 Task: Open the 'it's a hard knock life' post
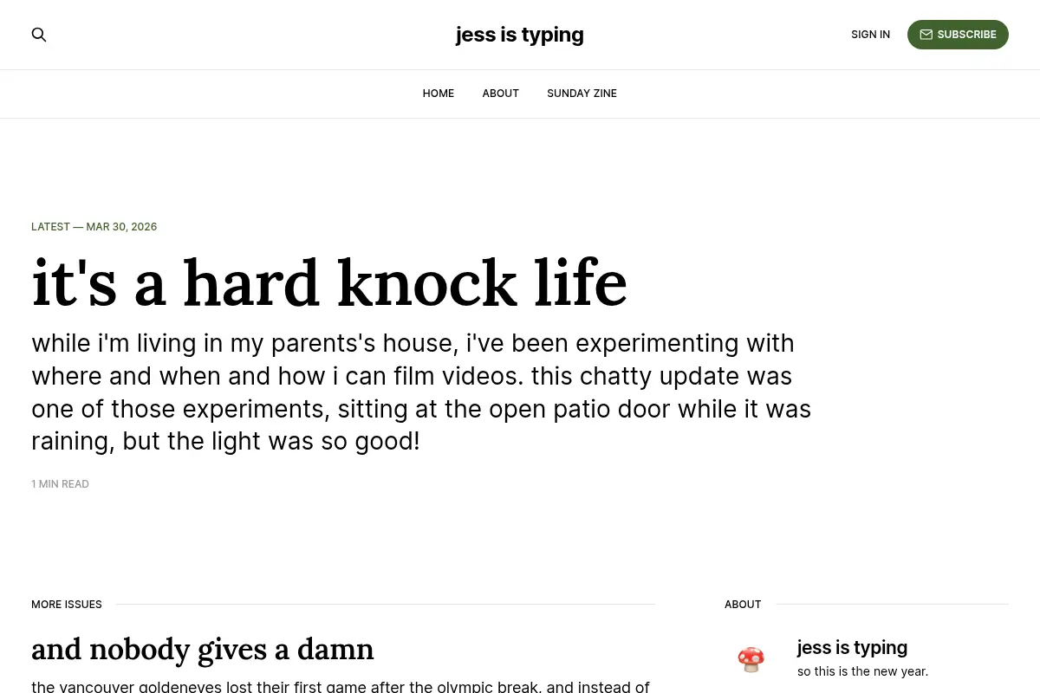pyautogui.click(x=329, y=283)
